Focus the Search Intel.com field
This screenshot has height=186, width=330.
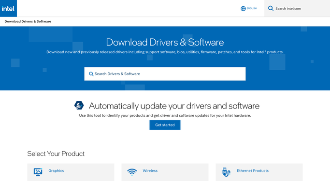297,8
